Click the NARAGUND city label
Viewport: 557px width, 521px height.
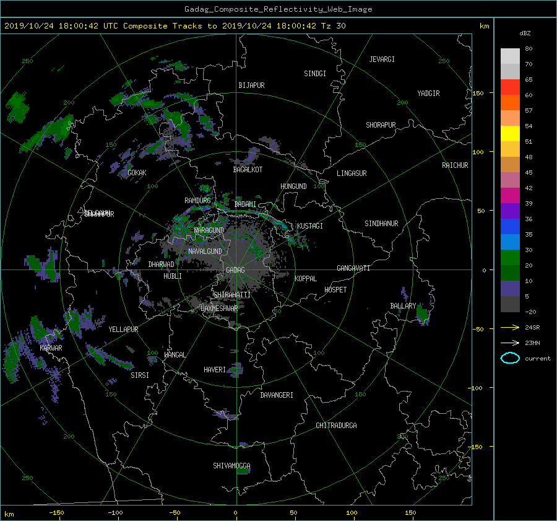coord(209,230)
